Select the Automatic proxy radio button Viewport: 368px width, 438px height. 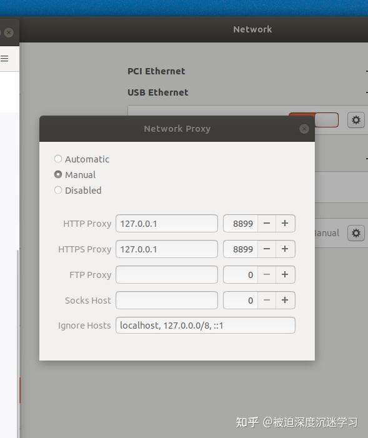point(58,159)
